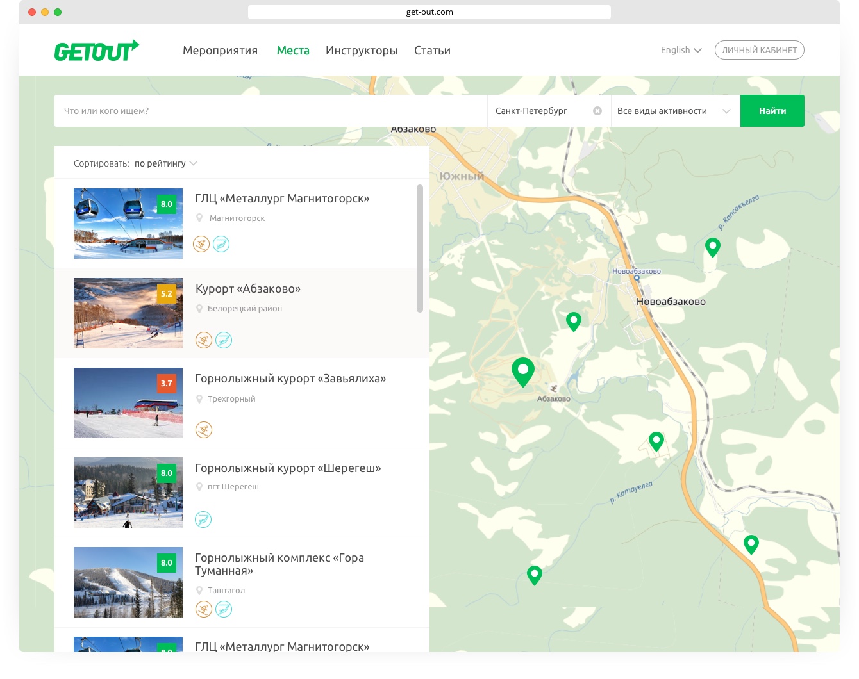Image resolution: width=859 pixels, height=679 pixels.
Task: Focus the 'Что или кого ищем?' search field
Action: (271, 111)
